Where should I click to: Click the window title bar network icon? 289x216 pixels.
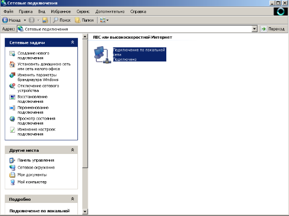pyautogui.click(x=3, y=3)
